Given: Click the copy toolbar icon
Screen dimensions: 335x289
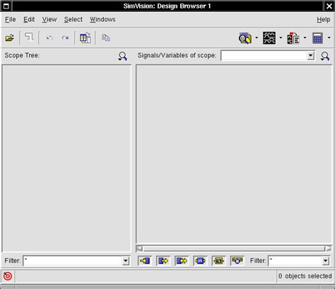Looking at the screenshot, I should pos(106,37).
